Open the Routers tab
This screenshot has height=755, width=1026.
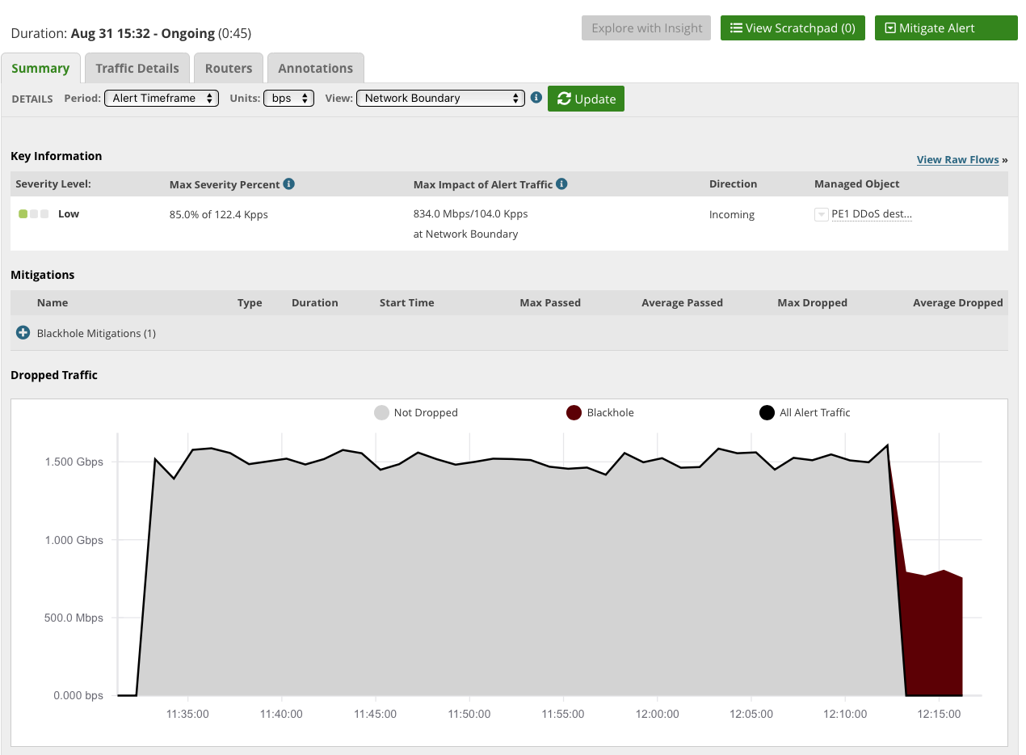point(229,68)
